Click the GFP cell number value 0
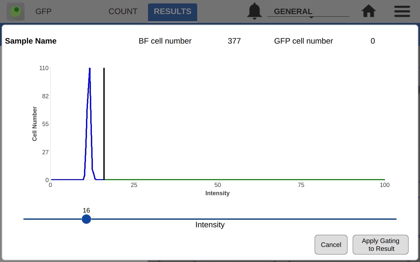 pyautogui.click(x=372, y=41)
